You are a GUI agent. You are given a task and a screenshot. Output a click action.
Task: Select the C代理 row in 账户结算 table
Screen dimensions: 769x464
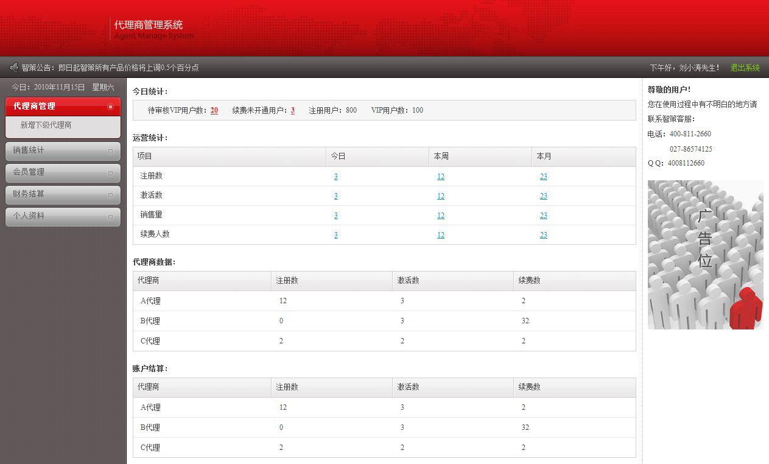pyautogui.click(x=384, y=448)
